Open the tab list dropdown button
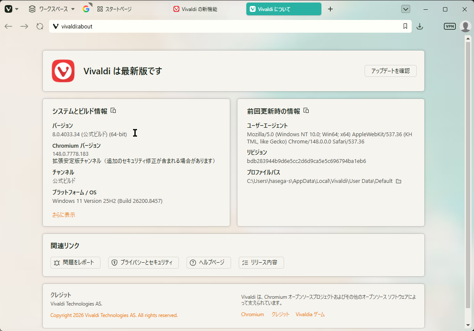Viewport: 474px width, 331px height. (406, 9)
